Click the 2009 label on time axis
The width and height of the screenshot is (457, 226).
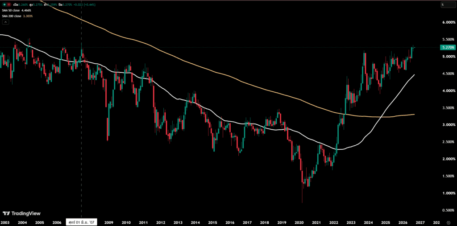tap(109, 222)
